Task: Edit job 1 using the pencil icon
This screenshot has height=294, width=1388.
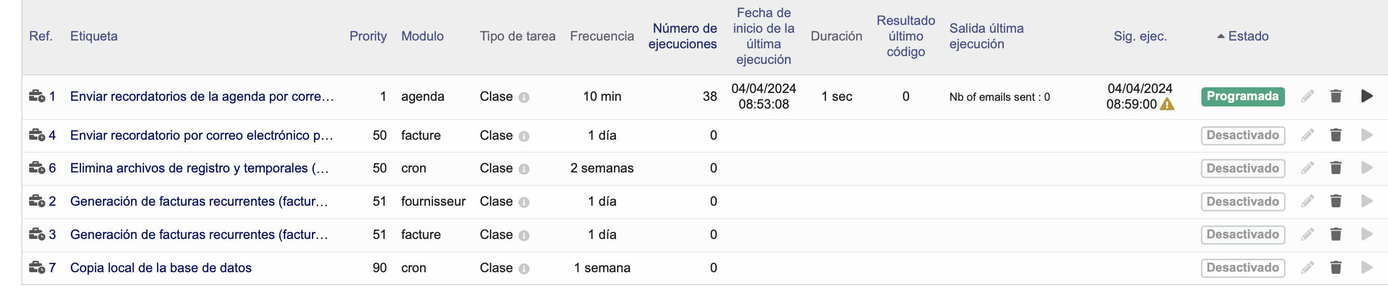Action: [1307, 97]
